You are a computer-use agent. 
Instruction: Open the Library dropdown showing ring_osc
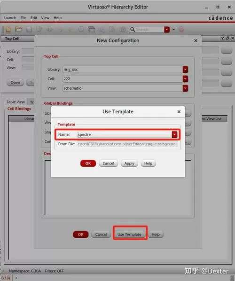[x=185, y=70]
